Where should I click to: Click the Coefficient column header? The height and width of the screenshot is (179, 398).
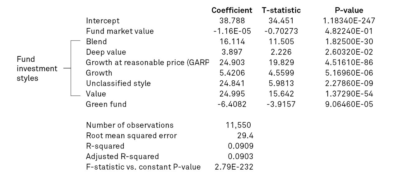[x=232, y=10]
